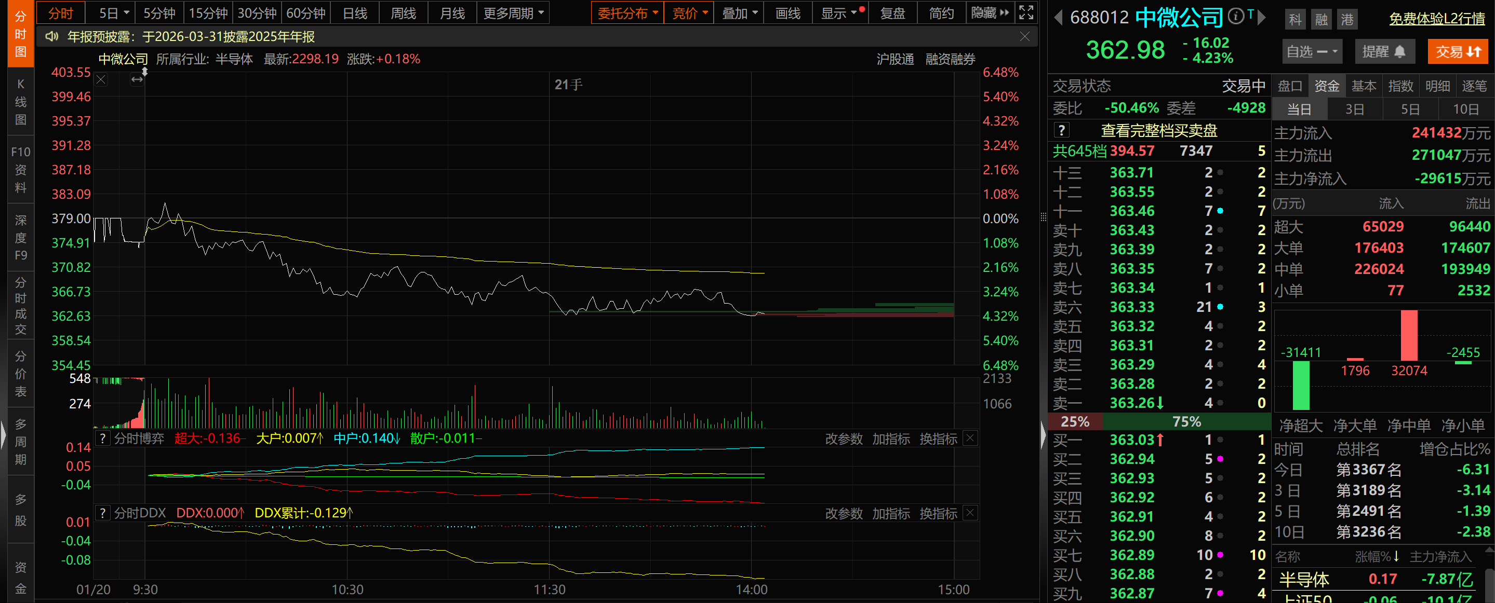
Task: Select the 5日 fund flow tab
Action: coord(1410,109)
